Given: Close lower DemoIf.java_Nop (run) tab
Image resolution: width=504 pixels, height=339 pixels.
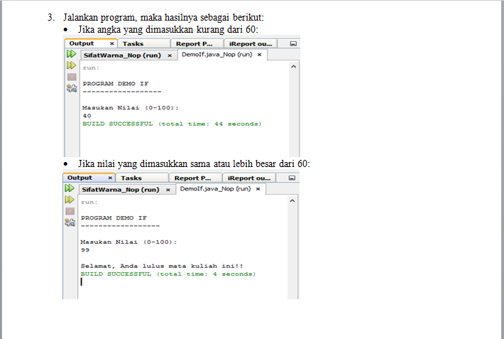Looking at the screenshot, I should point(258,189).
